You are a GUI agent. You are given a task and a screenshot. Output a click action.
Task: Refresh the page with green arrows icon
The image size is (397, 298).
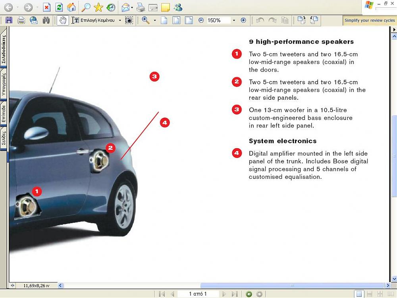59,7
